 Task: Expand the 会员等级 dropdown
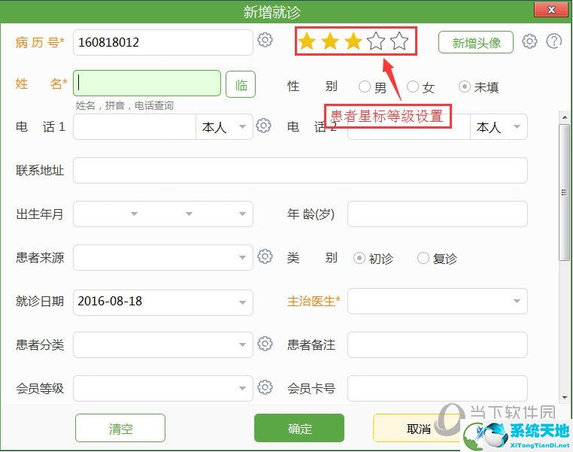[x=242, y=388]
